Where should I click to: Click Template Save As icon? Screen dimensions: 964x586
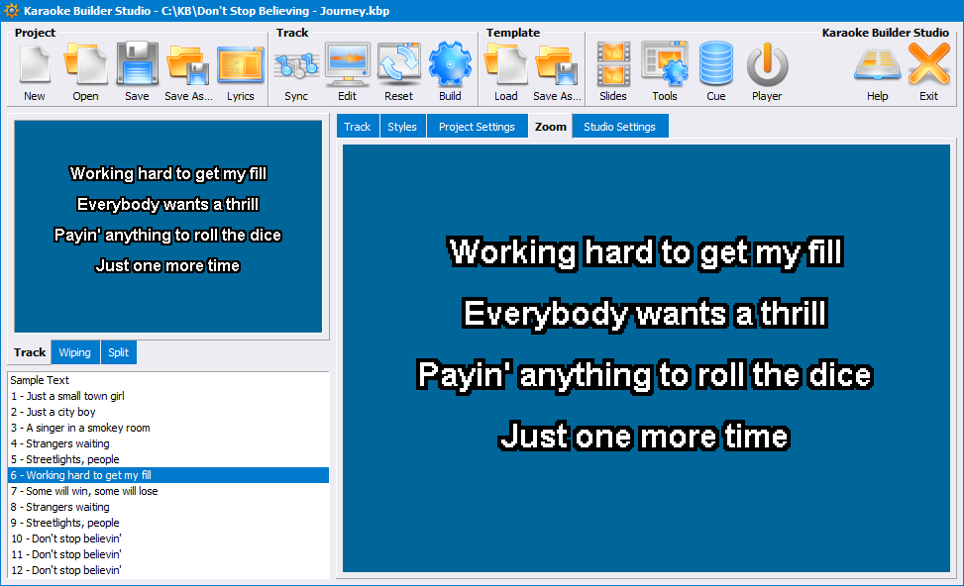(x=557, y=72)
